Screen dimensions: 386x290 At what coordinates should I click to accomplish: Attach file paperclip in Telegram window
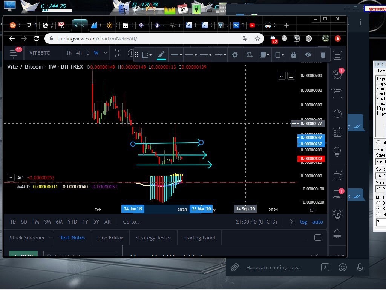(x=235, y=267)
